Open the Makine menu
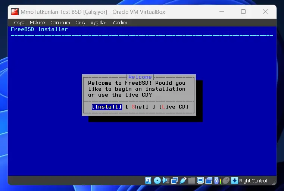 point(37,23)
